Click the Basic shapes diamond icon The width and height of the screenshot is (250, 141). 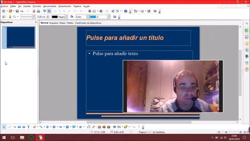[x=48, y=127]
